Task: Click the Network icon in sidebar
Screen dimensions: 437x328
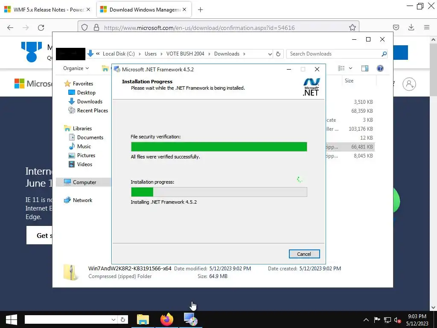Action: (x=67, y=200)
